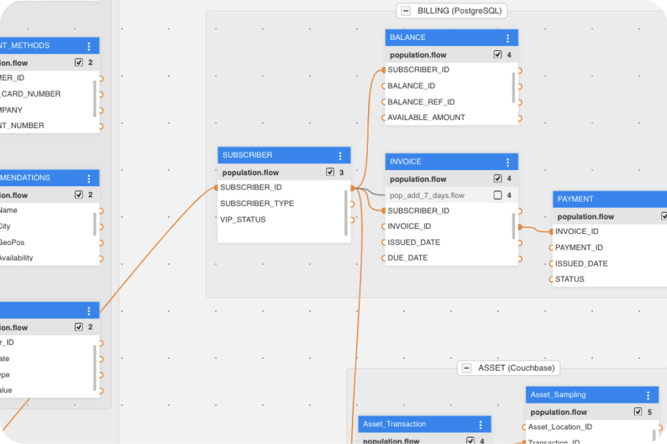Select the SUBSCRIBER table header
Viewport: 667px width, 444px height.
(x=277, y=155)
